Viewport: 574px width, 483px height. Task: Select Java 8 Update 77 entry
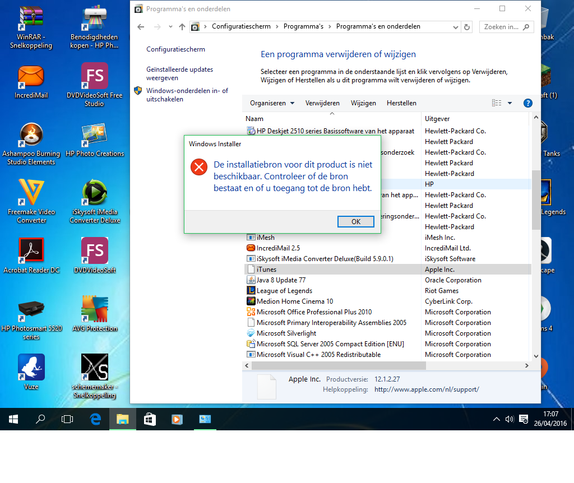[x=387, y=280]
